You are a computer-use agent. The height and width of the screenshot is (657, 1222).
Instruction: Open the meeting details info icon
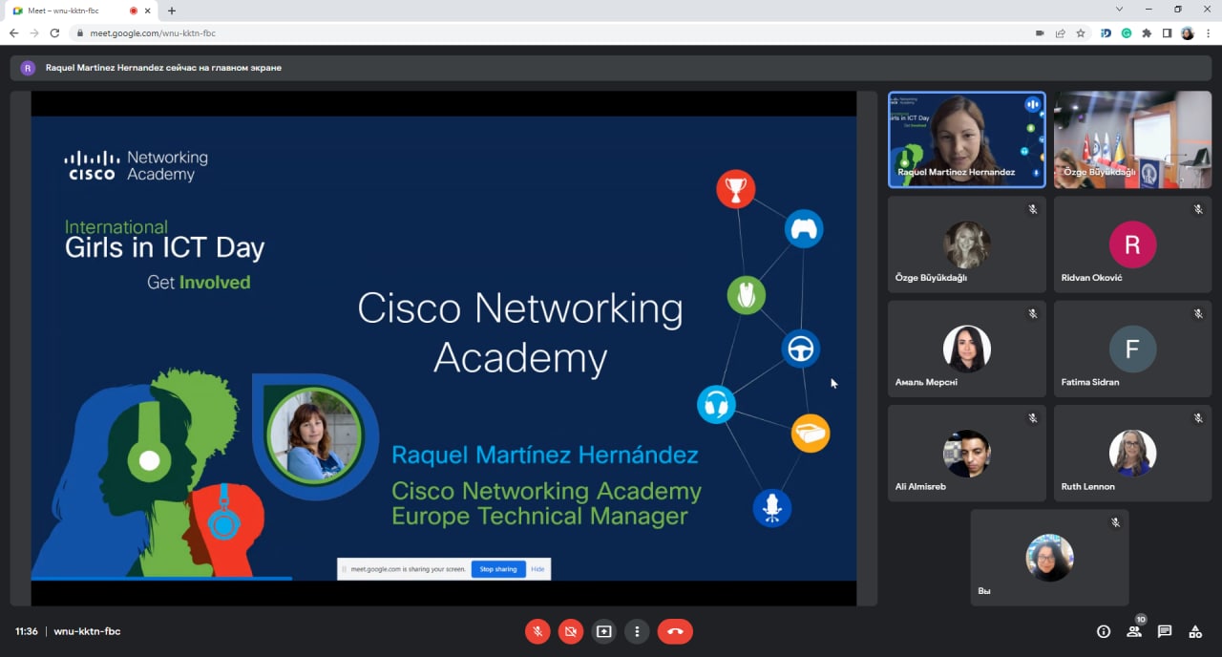click(x=1104, y=631)
